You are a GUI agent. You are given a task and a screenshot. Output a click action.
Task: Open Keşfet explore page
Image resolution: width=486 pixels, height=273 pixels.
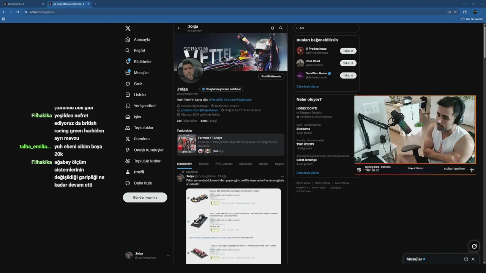click(x=135, y=50)
